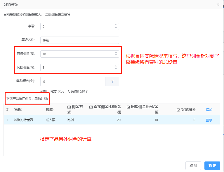Delete the 株洲方特世界 row via 删除
Screen dimensions: 224x172
[209, 120]
